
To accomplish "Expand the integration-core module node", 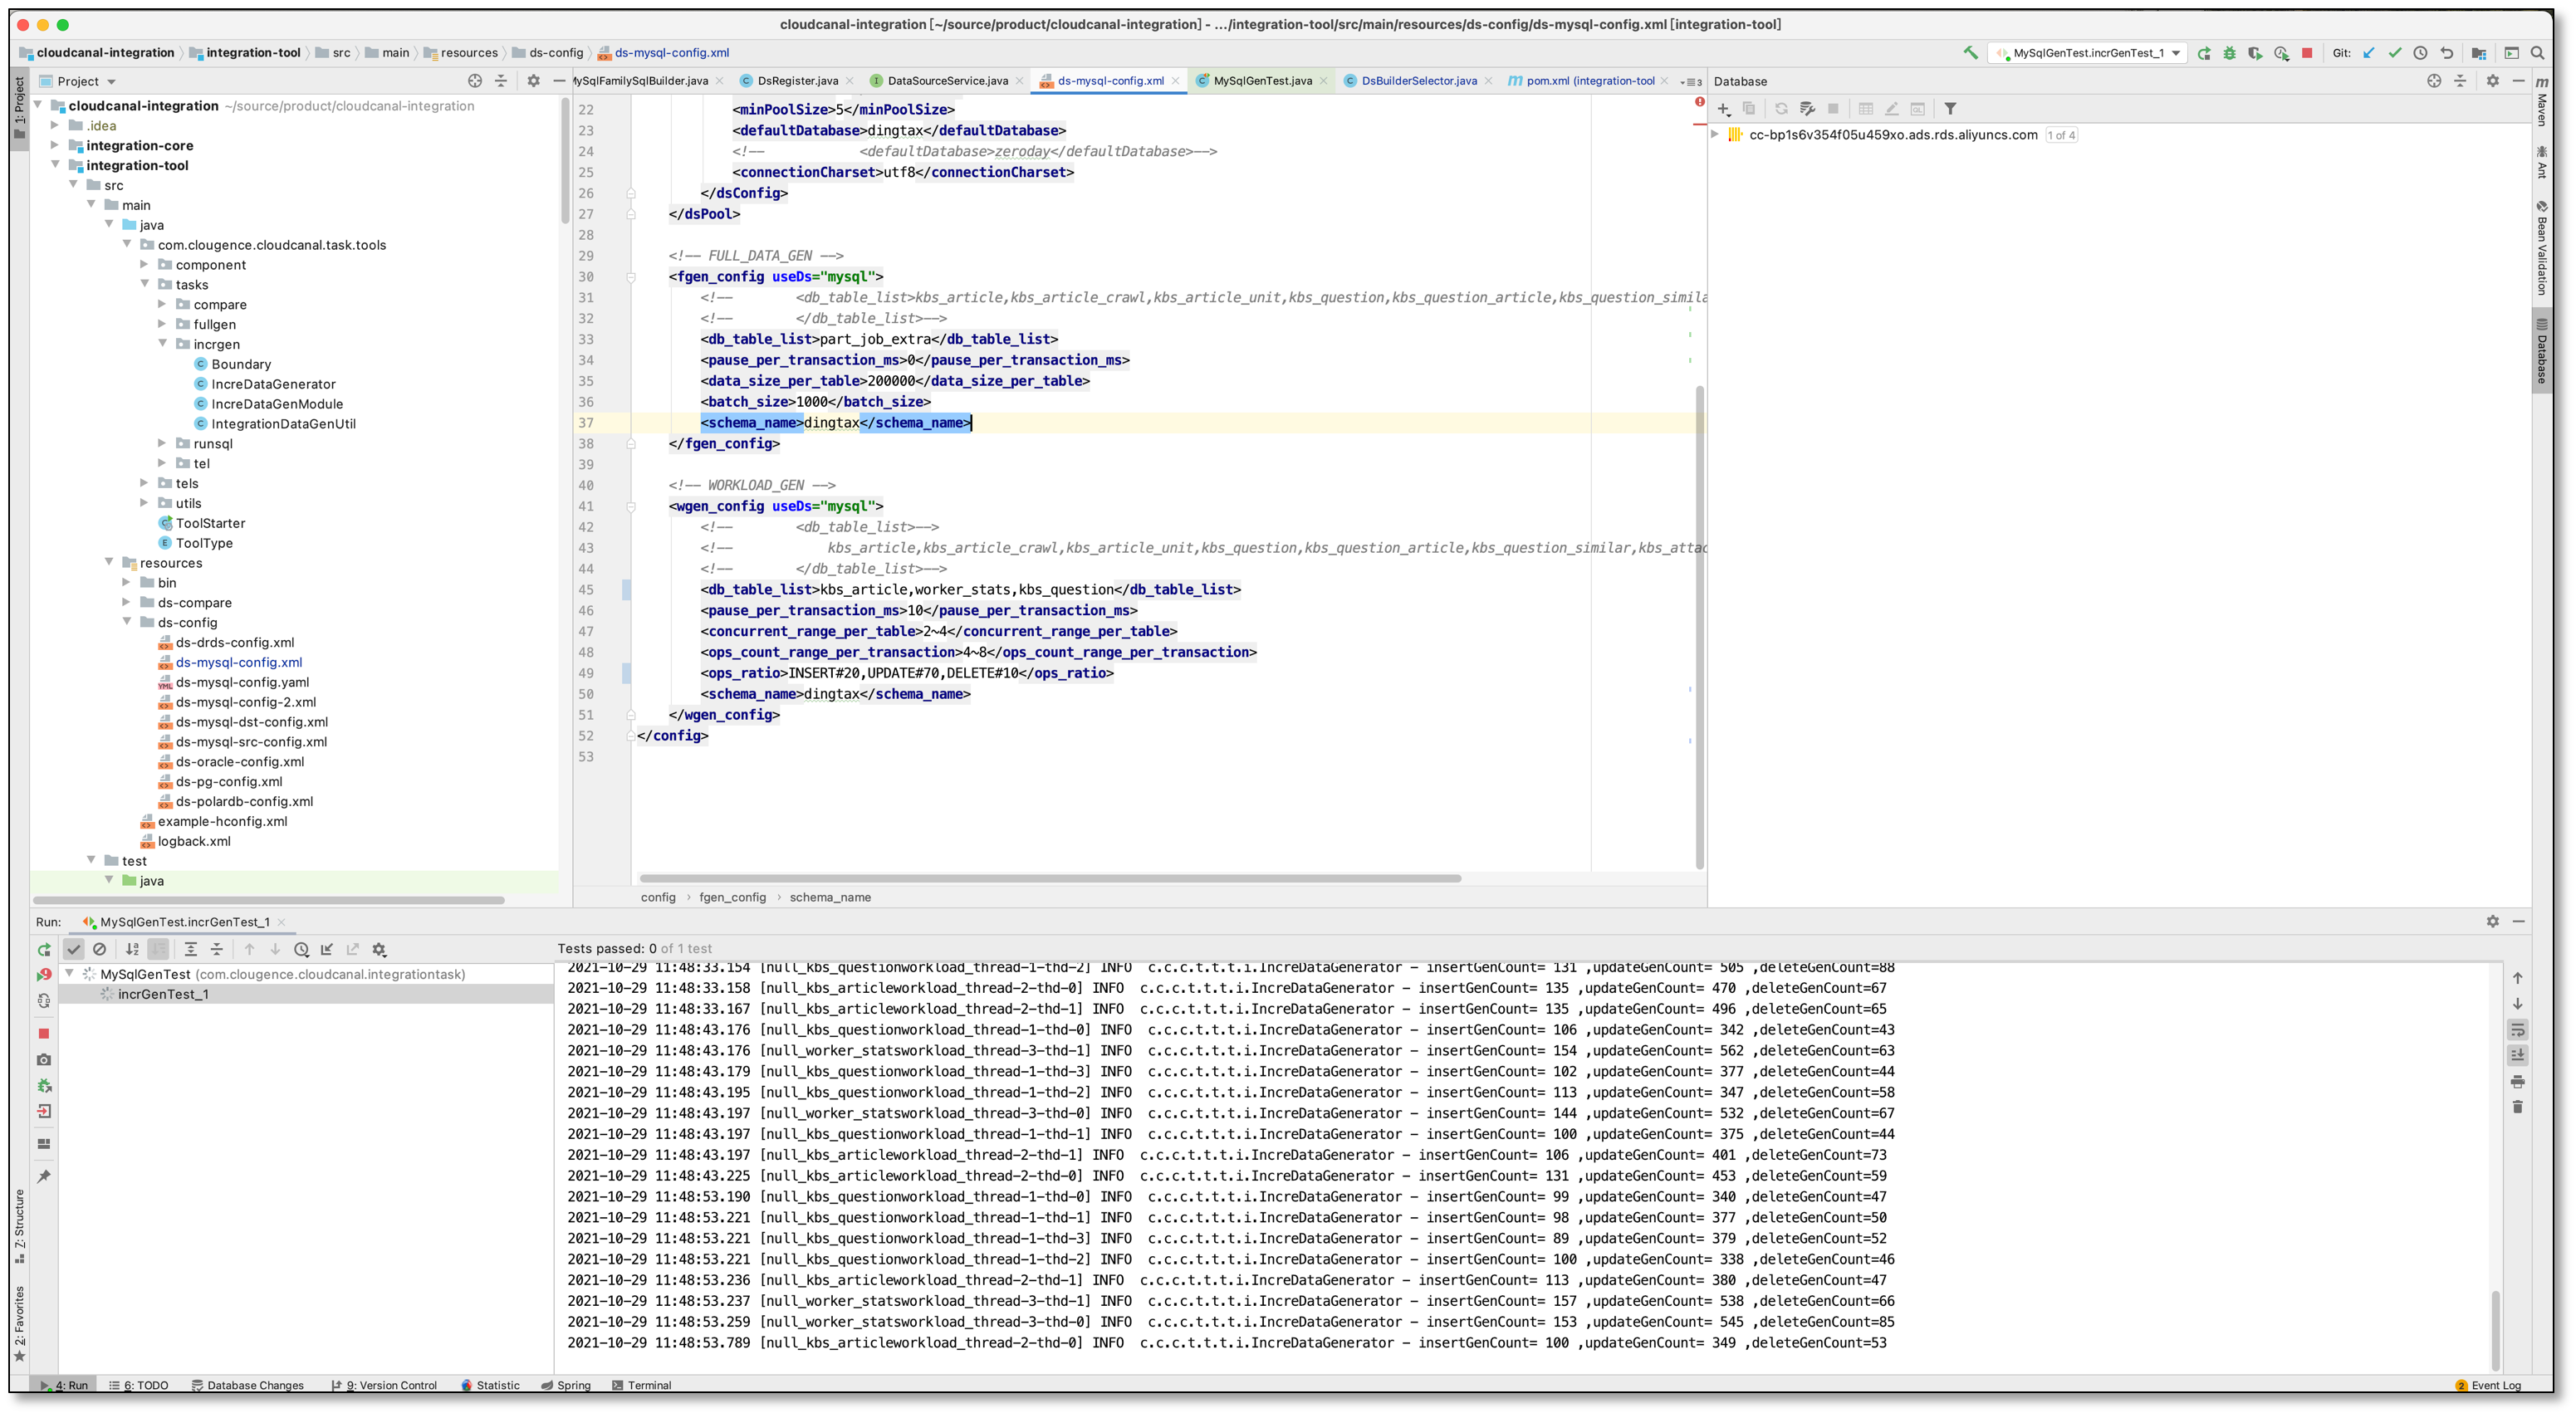I will (x=55, y=145).
